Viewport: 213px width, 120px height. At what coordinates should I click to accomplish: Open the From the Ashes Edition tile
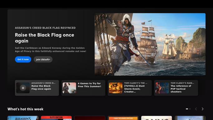pos(123,118)
